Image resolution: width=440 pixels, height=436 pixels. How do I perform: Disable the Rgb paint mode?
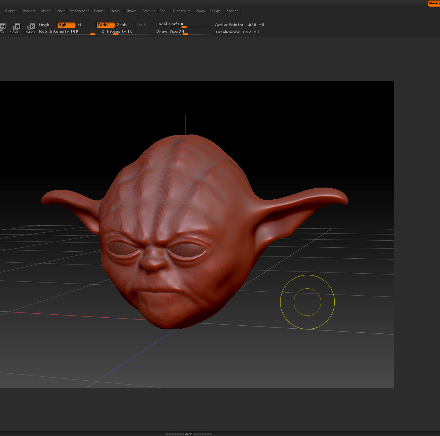click(66, 25)
